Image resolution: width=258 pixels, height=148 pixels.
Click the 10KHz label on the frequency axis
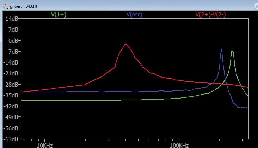click(44, 145)
